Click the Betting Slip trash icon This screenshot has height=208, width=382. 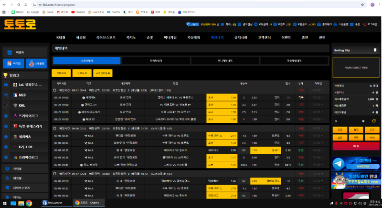[x=376, y=50]
